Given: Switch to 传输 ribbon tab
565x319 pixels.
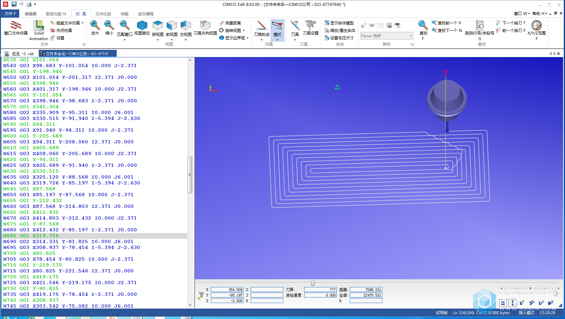Looking at the screenshot, I should (125, 14).
